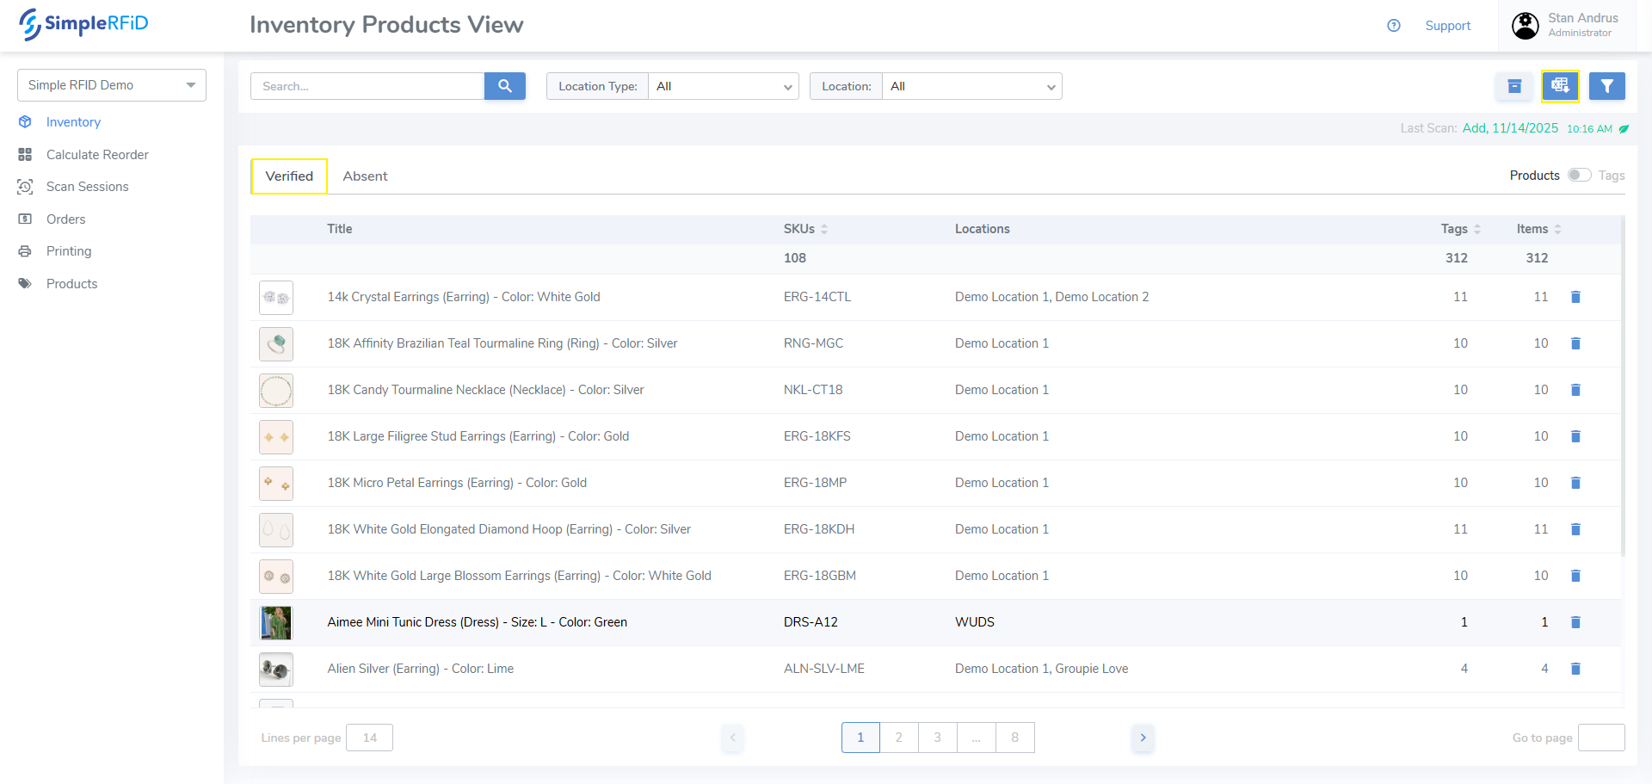Screen dimensions: 1652x784
Task: Sort table by SKUs column
Action: (x=805, y=229)
